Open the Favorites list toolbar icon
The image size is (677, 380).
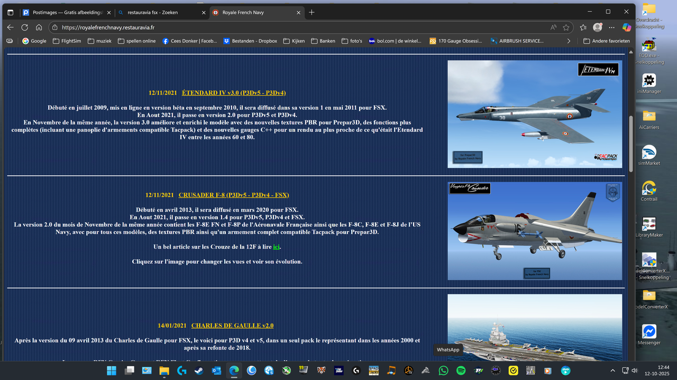click(583, 27)
